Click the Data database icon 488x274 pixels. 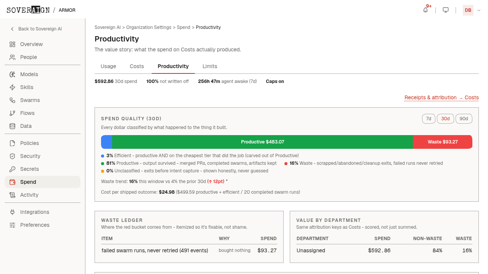(13, 126)
